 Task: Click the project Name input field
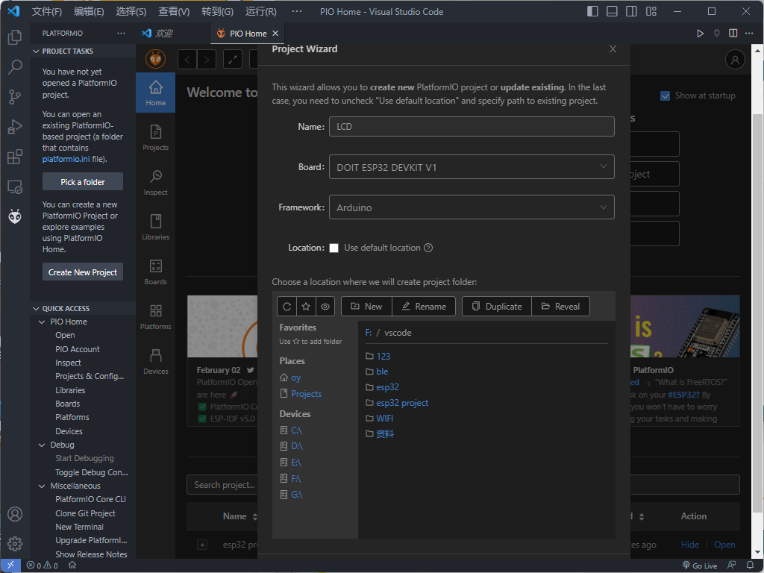[x=472, y=127]
